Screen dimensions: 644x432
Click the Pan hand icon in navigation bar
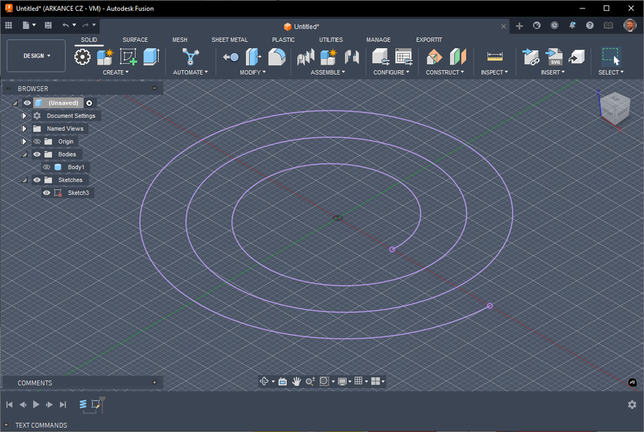(296, 381)
